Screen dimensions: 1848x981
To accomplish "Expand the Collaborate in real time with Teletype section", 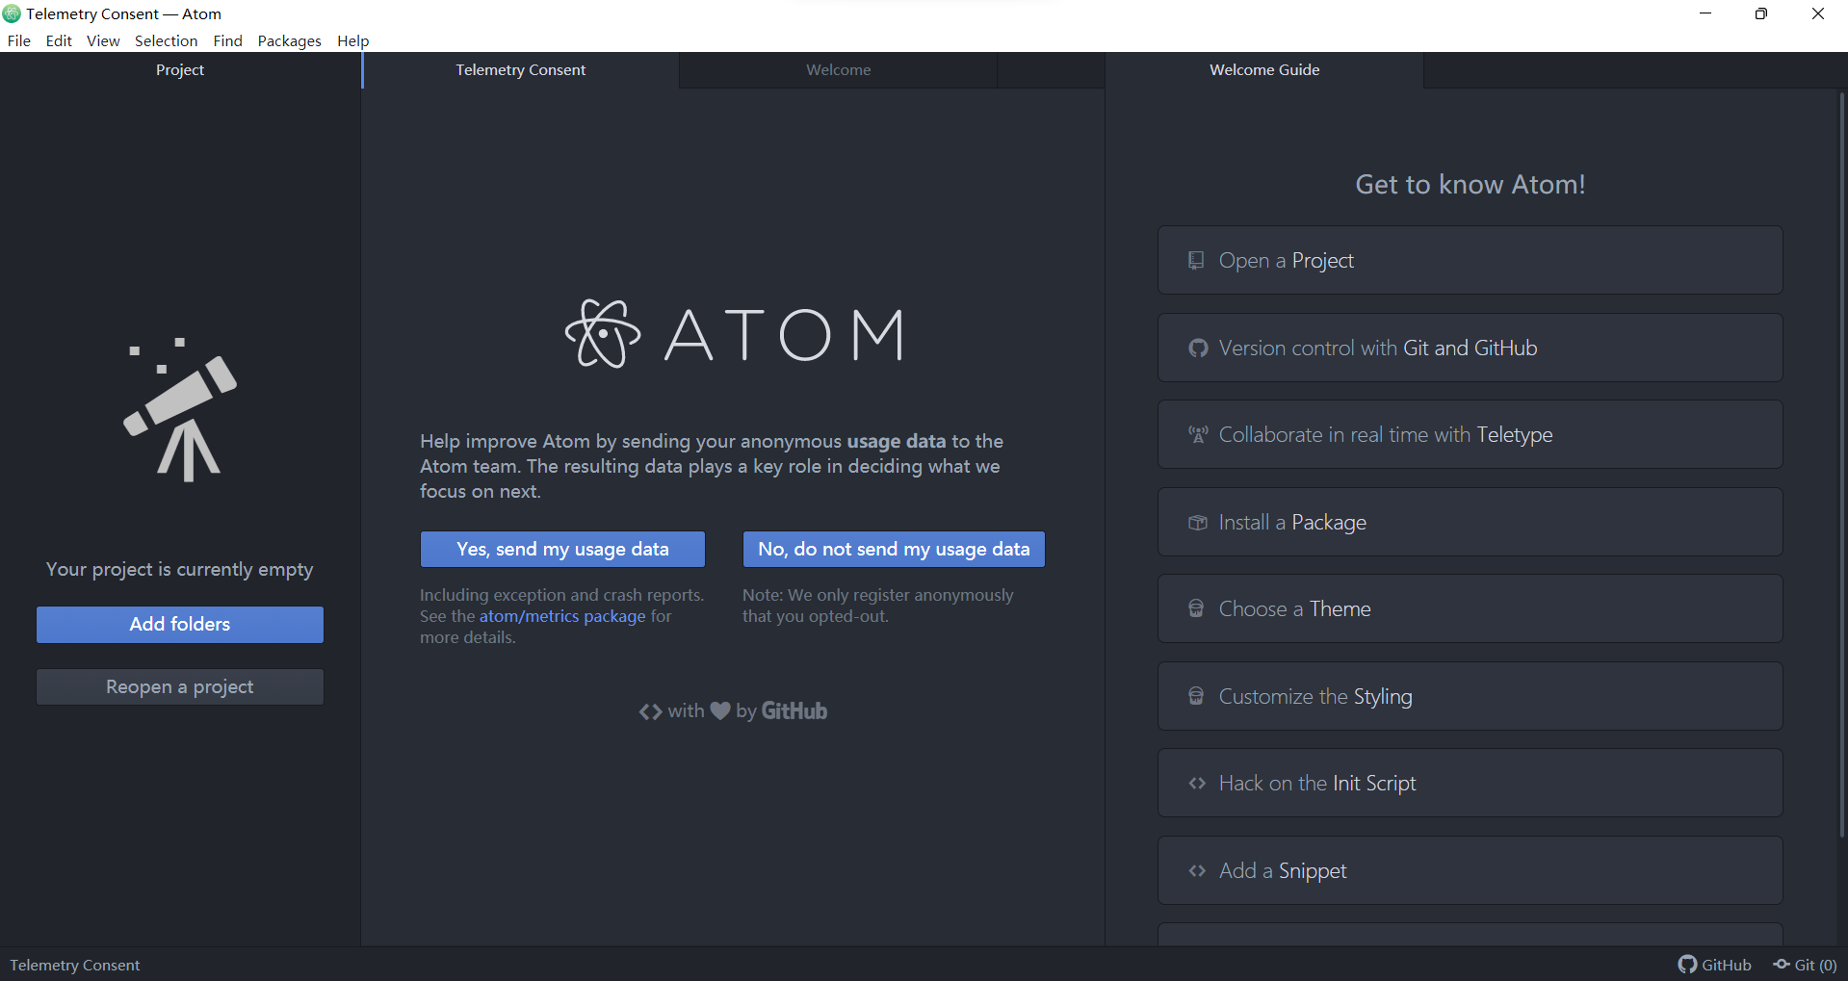I will [1469, 434].
